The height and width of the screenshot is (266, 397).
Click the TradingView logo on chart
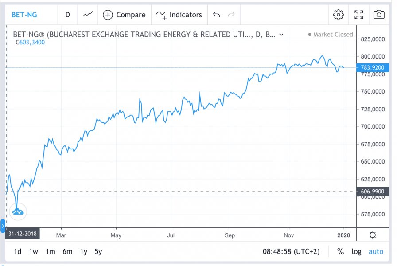[18, 212]
